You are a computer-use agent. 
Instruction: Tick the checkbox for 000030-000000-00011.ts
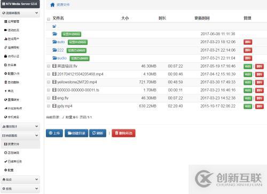point(49,90)
